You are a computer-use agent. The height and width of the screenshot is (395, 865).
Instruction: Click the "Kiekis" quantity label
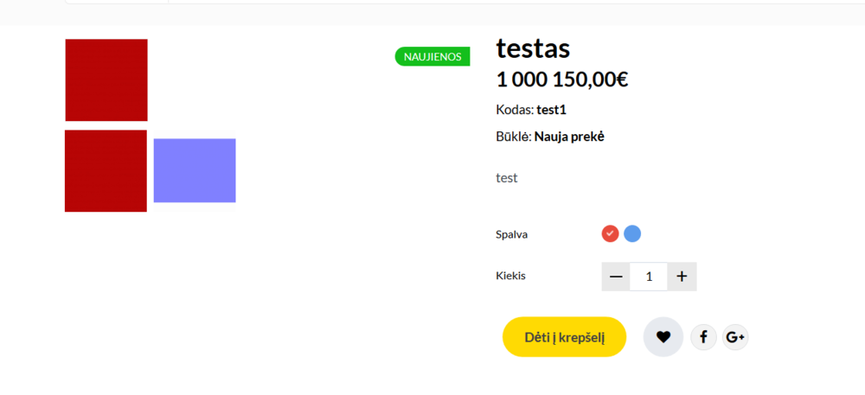511,276
